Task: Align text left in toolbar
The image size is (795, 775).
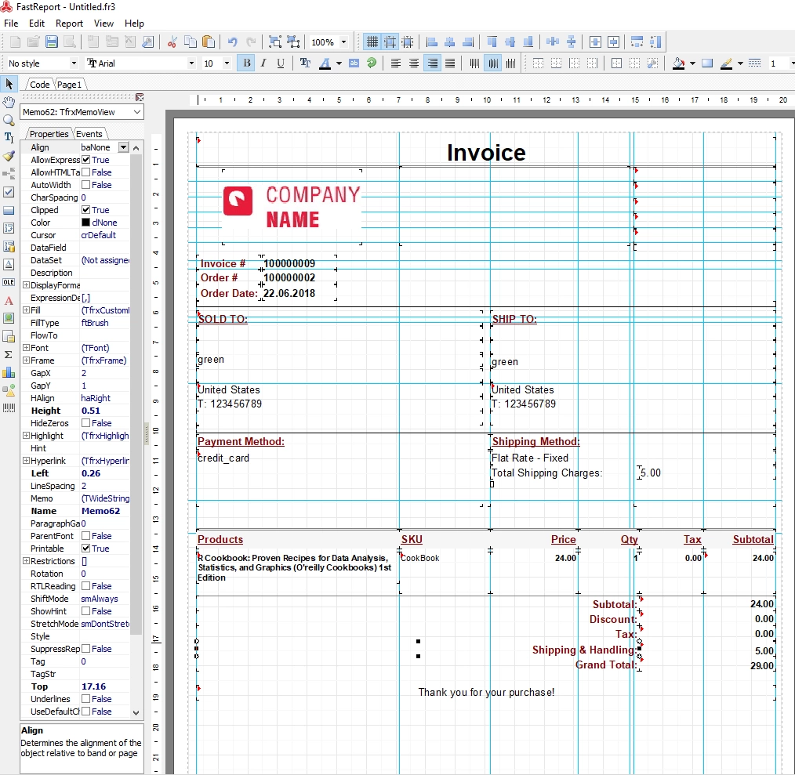Action: pos(396,63)
